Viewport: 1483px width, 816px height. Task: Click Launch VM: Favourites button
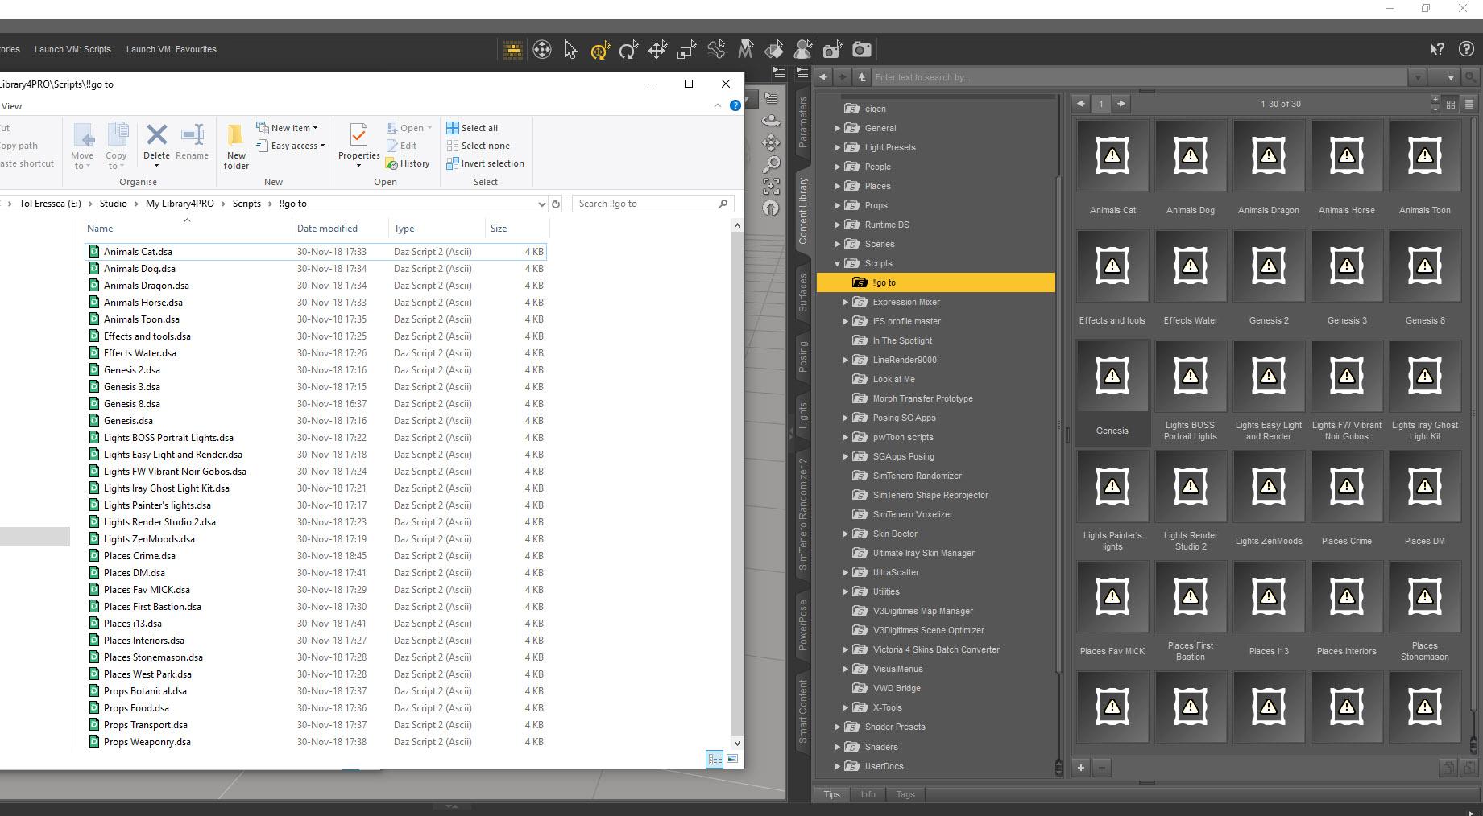(x=171, y=49)
